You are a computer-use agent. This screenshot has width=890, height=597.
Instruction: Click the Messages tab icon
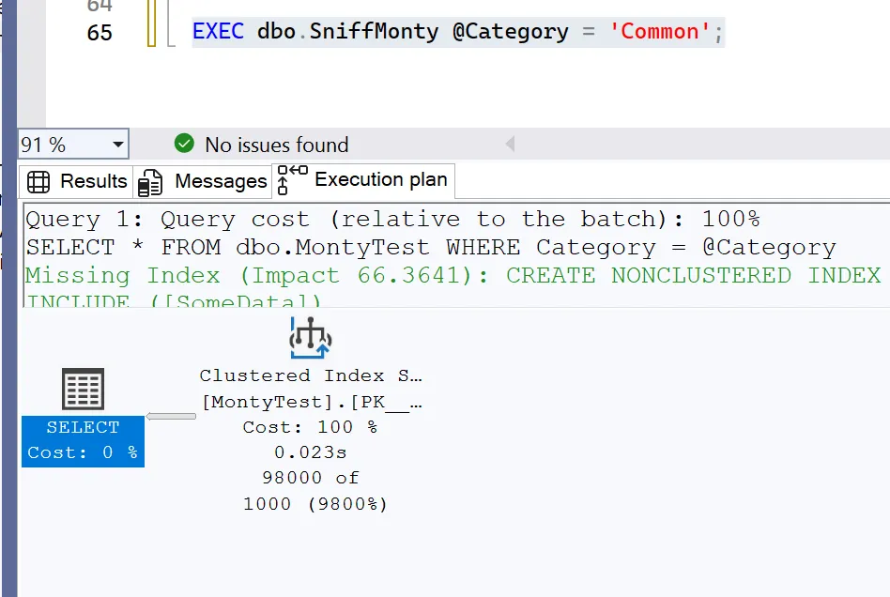point(150,182)
